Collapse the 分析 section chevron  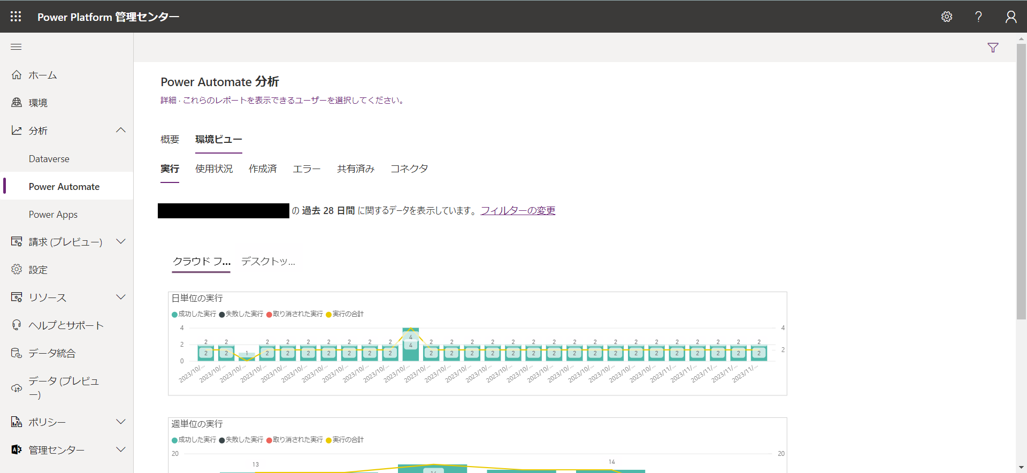point(121,130)
